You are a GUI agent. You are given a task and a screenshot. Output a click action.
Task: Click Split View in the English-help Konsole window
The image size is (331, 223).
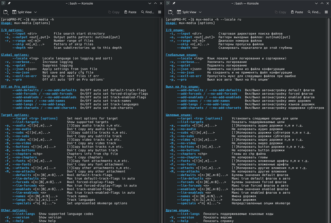click(22, 12)
